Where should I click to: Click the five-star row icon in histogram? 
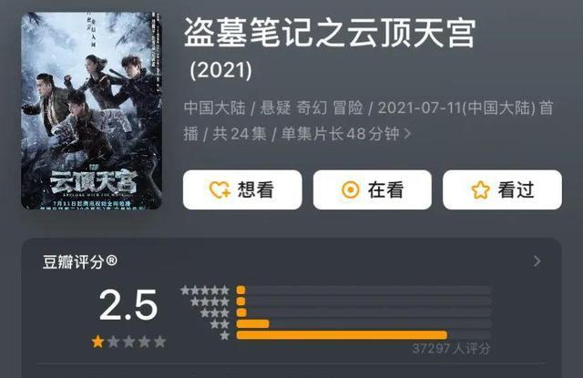tap(205, 291)
